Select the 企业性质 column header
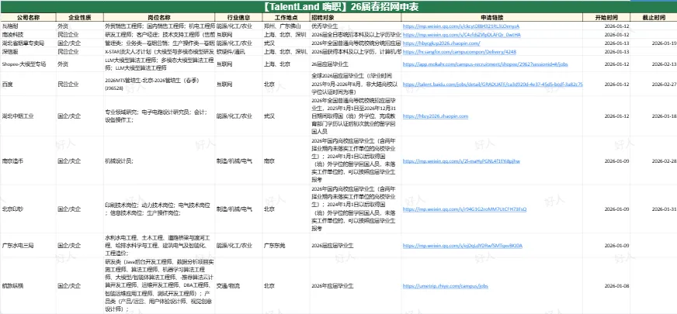Image resolution: width=677 pixels, height=314 pixels. (80, 17)
